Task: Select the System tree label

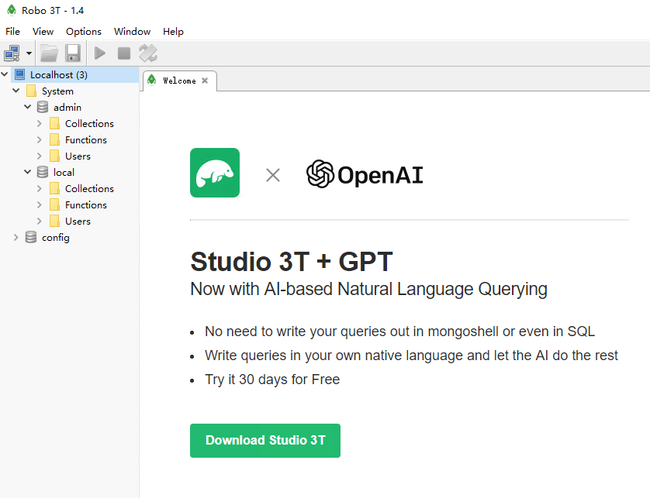Action: click(57, 91)
